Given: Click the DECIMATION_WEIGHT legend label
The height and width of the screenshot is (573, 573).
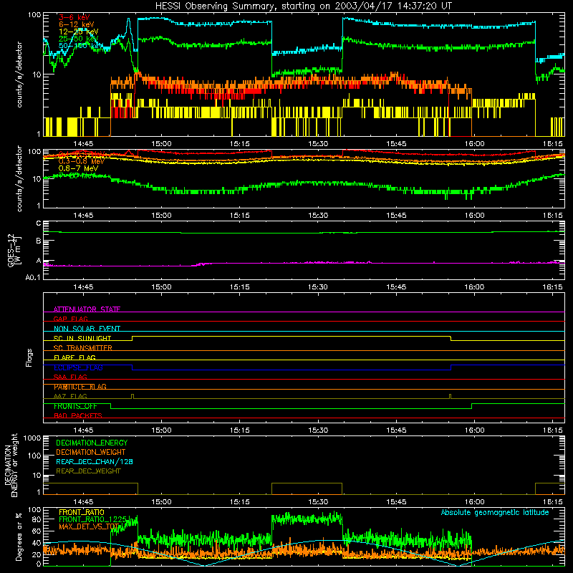Looking at the screenshot, I should coord(91,452).
